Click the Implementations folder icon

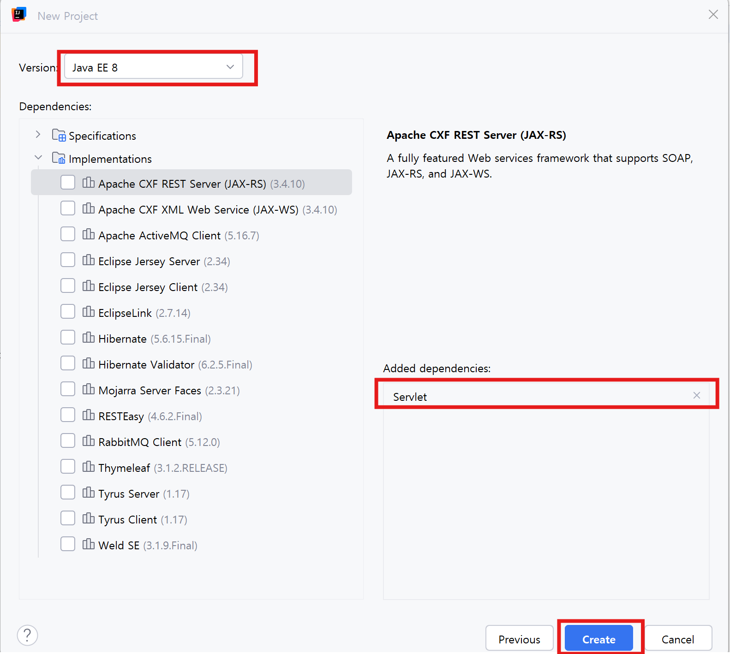[x=59, y=158]
